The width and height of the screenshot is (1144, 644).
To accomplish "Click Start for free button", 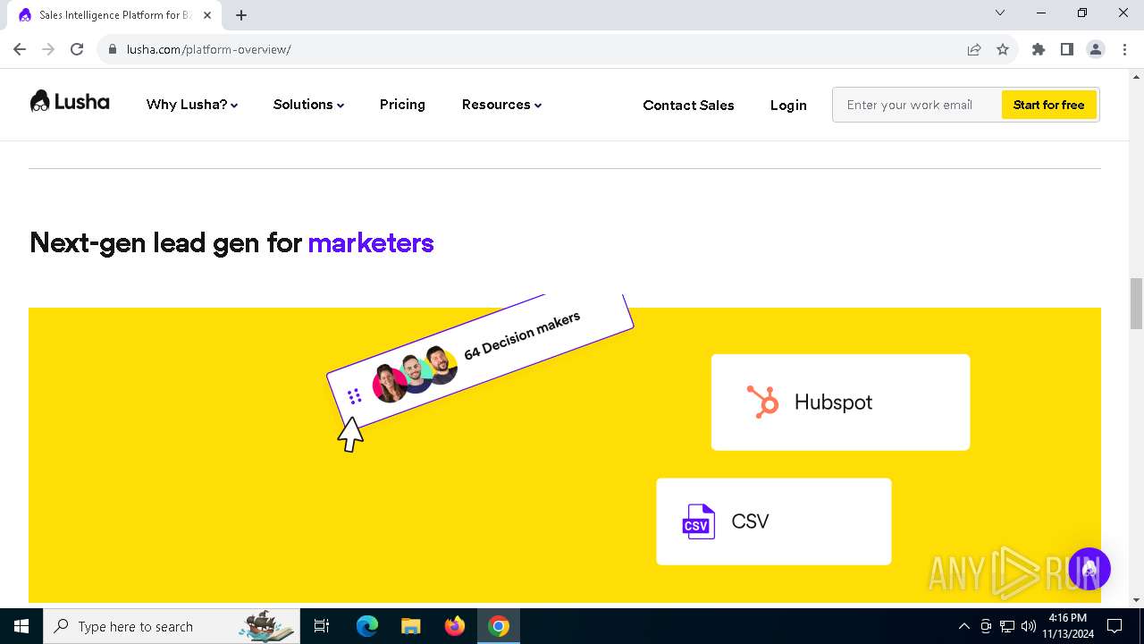I will (x=1048, y=105).
